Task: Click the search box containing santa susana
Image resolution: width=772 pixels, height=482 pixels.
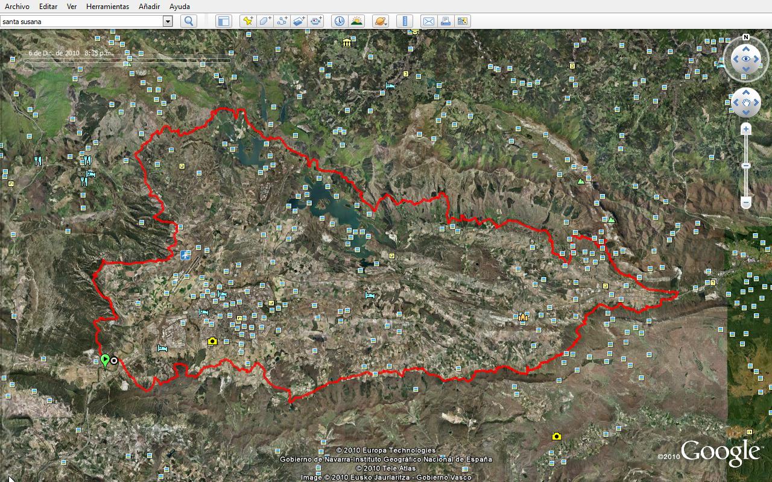Action: [81, 21]
